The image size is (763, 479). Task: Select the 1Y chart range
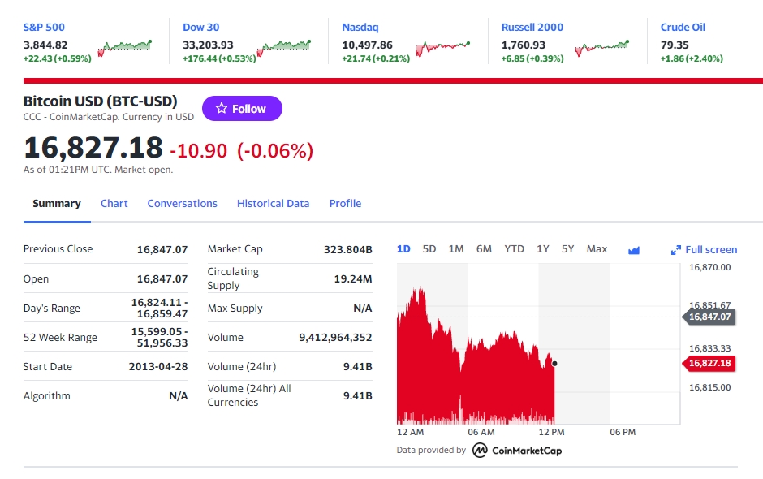[543, 249]
